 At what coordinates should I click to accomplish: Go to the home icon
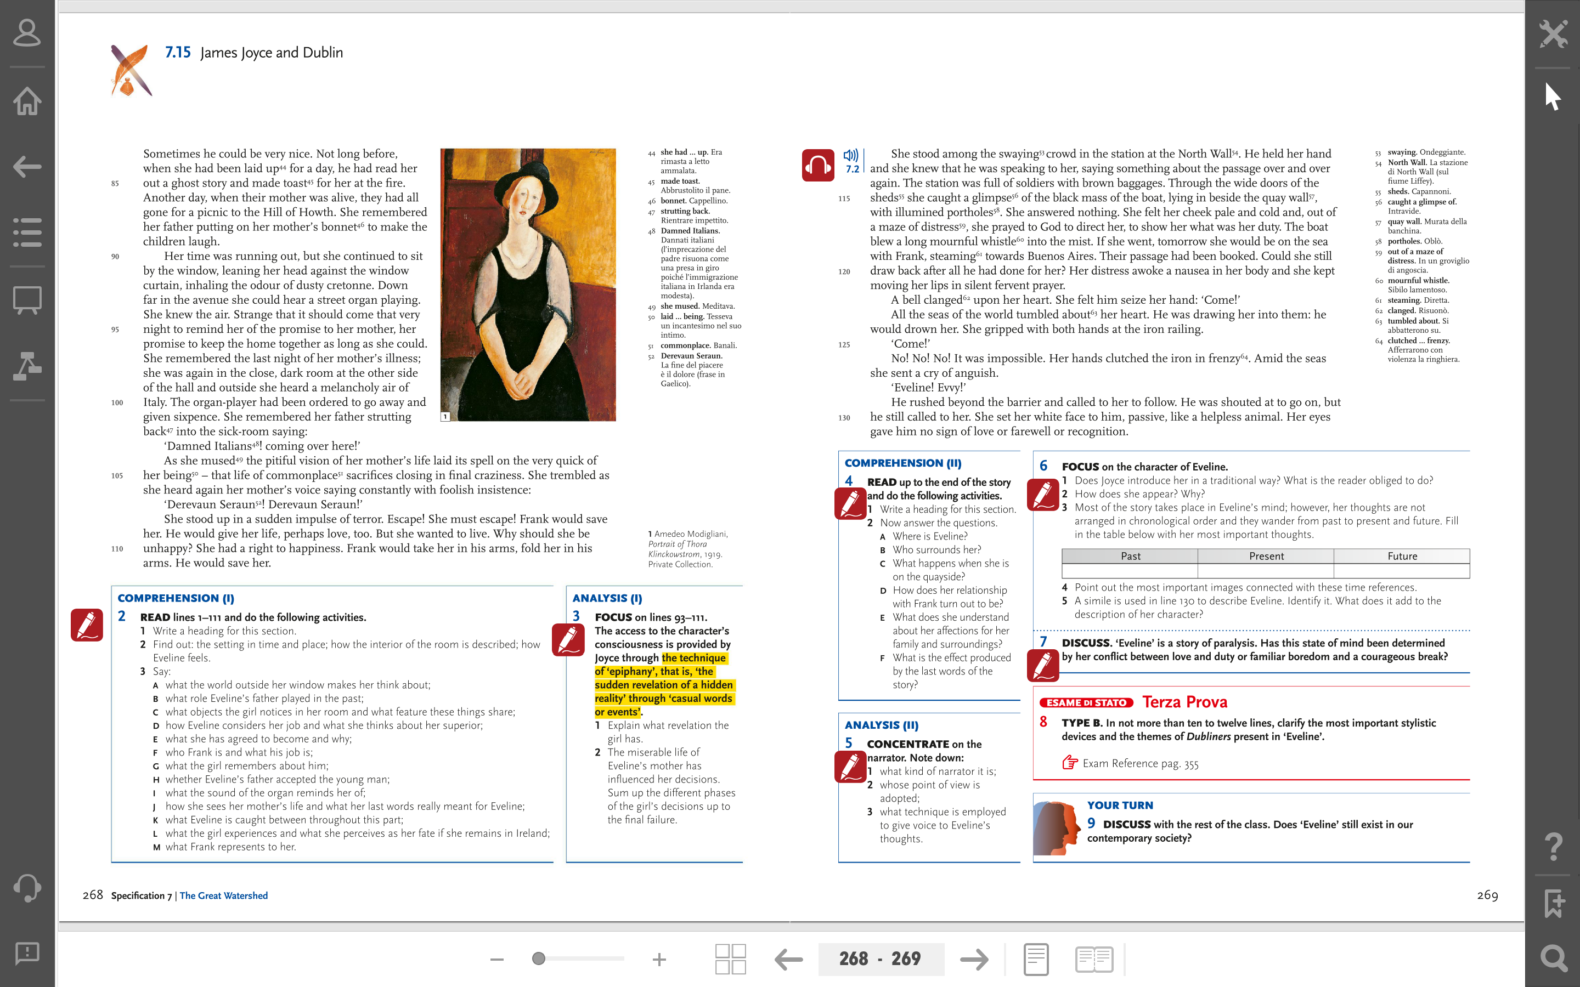(x=27, y=100)
